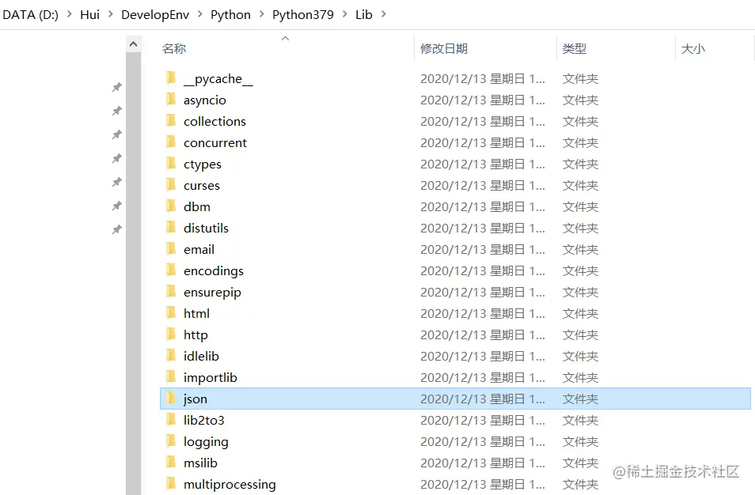
Task: Click DevelopEnv in the breadcrumb path
Action: tap(155, 14)
